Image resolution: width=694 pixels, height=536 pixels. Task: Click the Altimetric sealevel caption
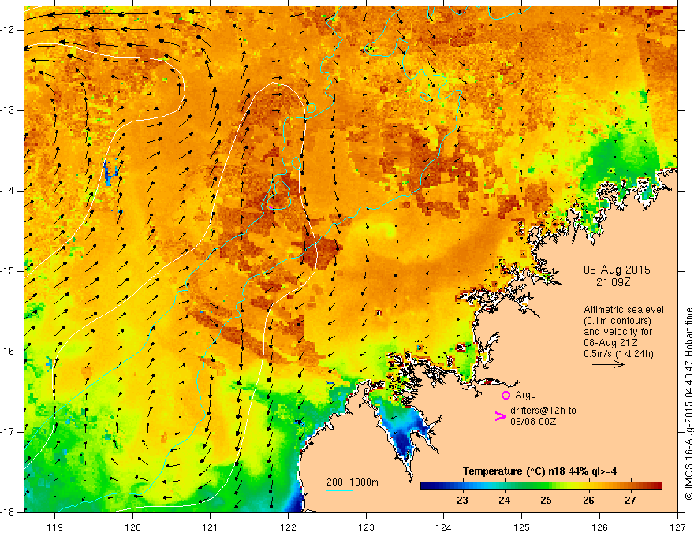click(x=624, y=310)
